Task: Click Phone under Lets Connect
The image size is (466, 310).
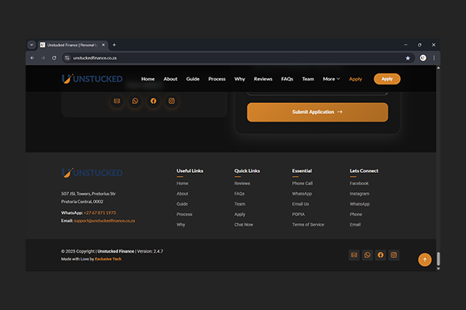Action: [356, 214]
